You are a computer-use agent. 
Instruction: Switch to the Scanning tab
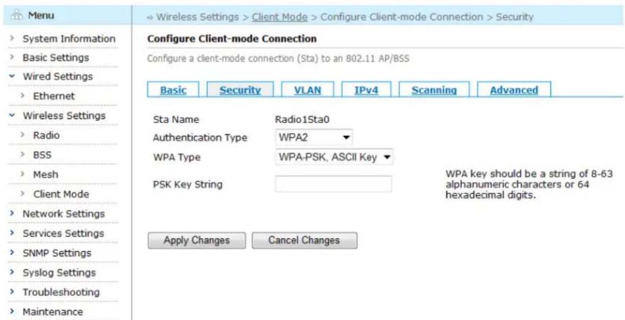point(434,90)
